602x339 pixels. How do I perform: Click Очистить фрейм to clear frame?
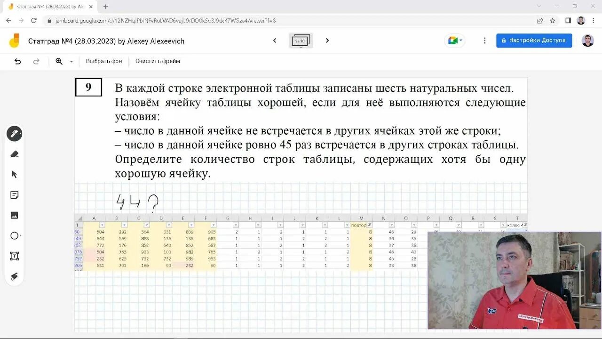(x=158, y=61)
